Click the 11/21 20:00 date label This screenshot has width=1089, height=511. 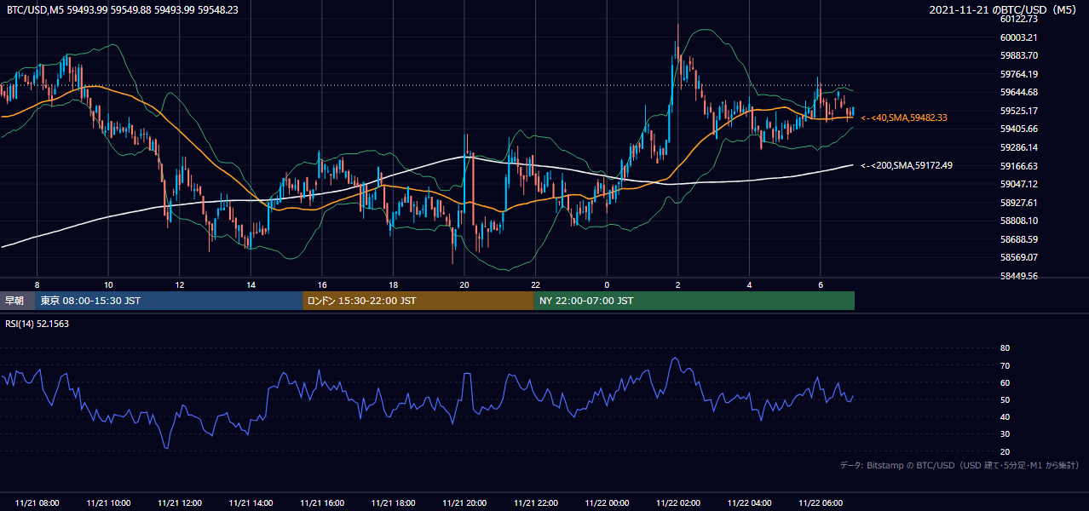(x=464, y=503)
